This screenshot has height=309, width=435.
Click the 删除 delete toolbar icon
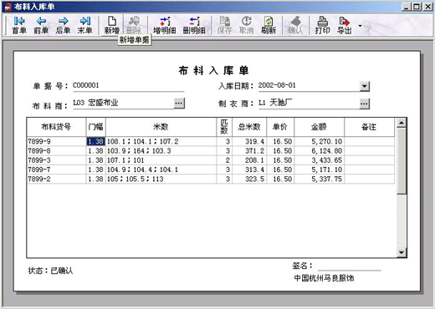point(134,25)
